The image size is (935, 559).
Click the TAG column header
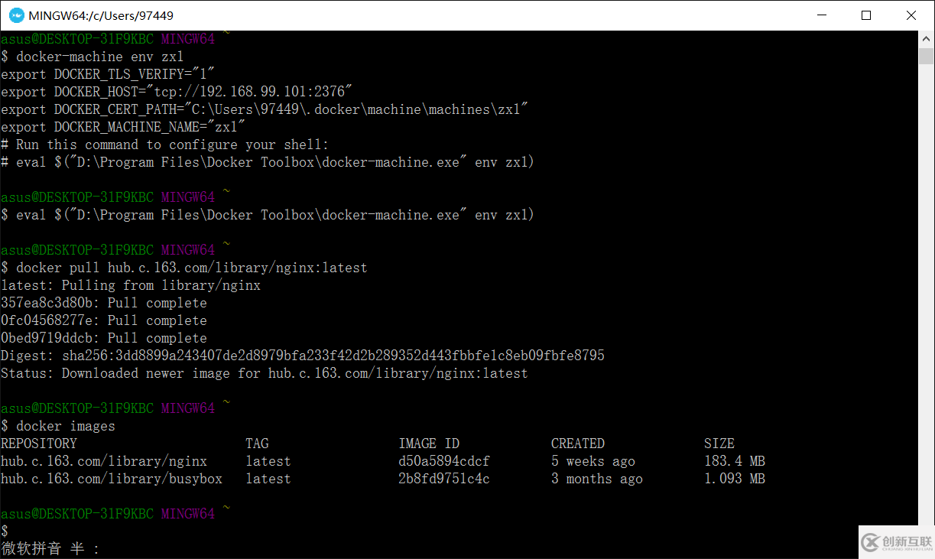(257, 444)
